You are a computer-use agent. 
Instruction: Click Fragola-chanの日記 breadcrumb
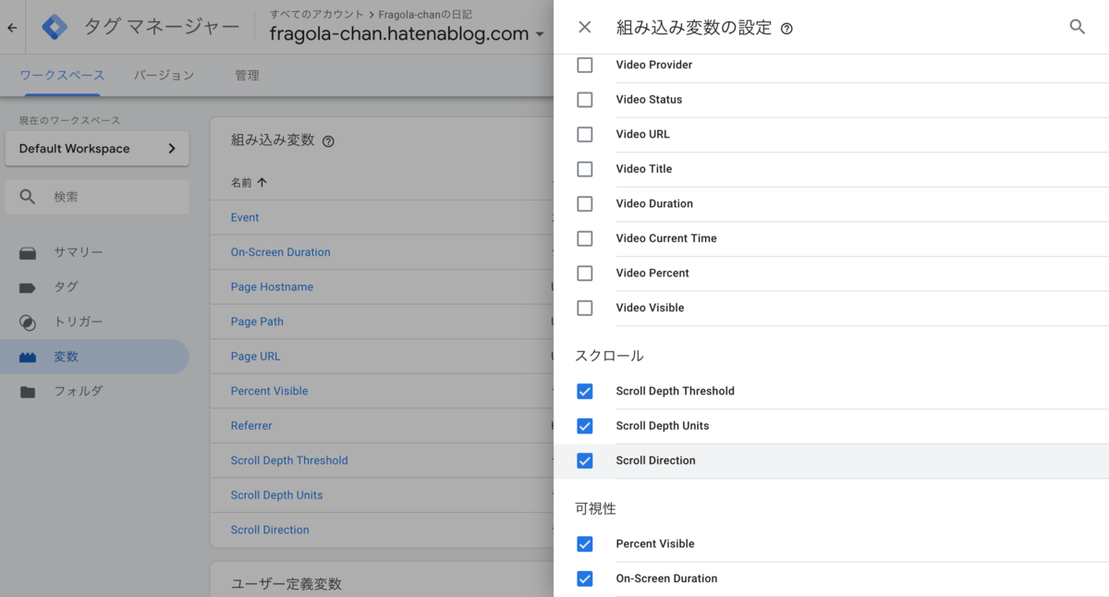(425, 15)
